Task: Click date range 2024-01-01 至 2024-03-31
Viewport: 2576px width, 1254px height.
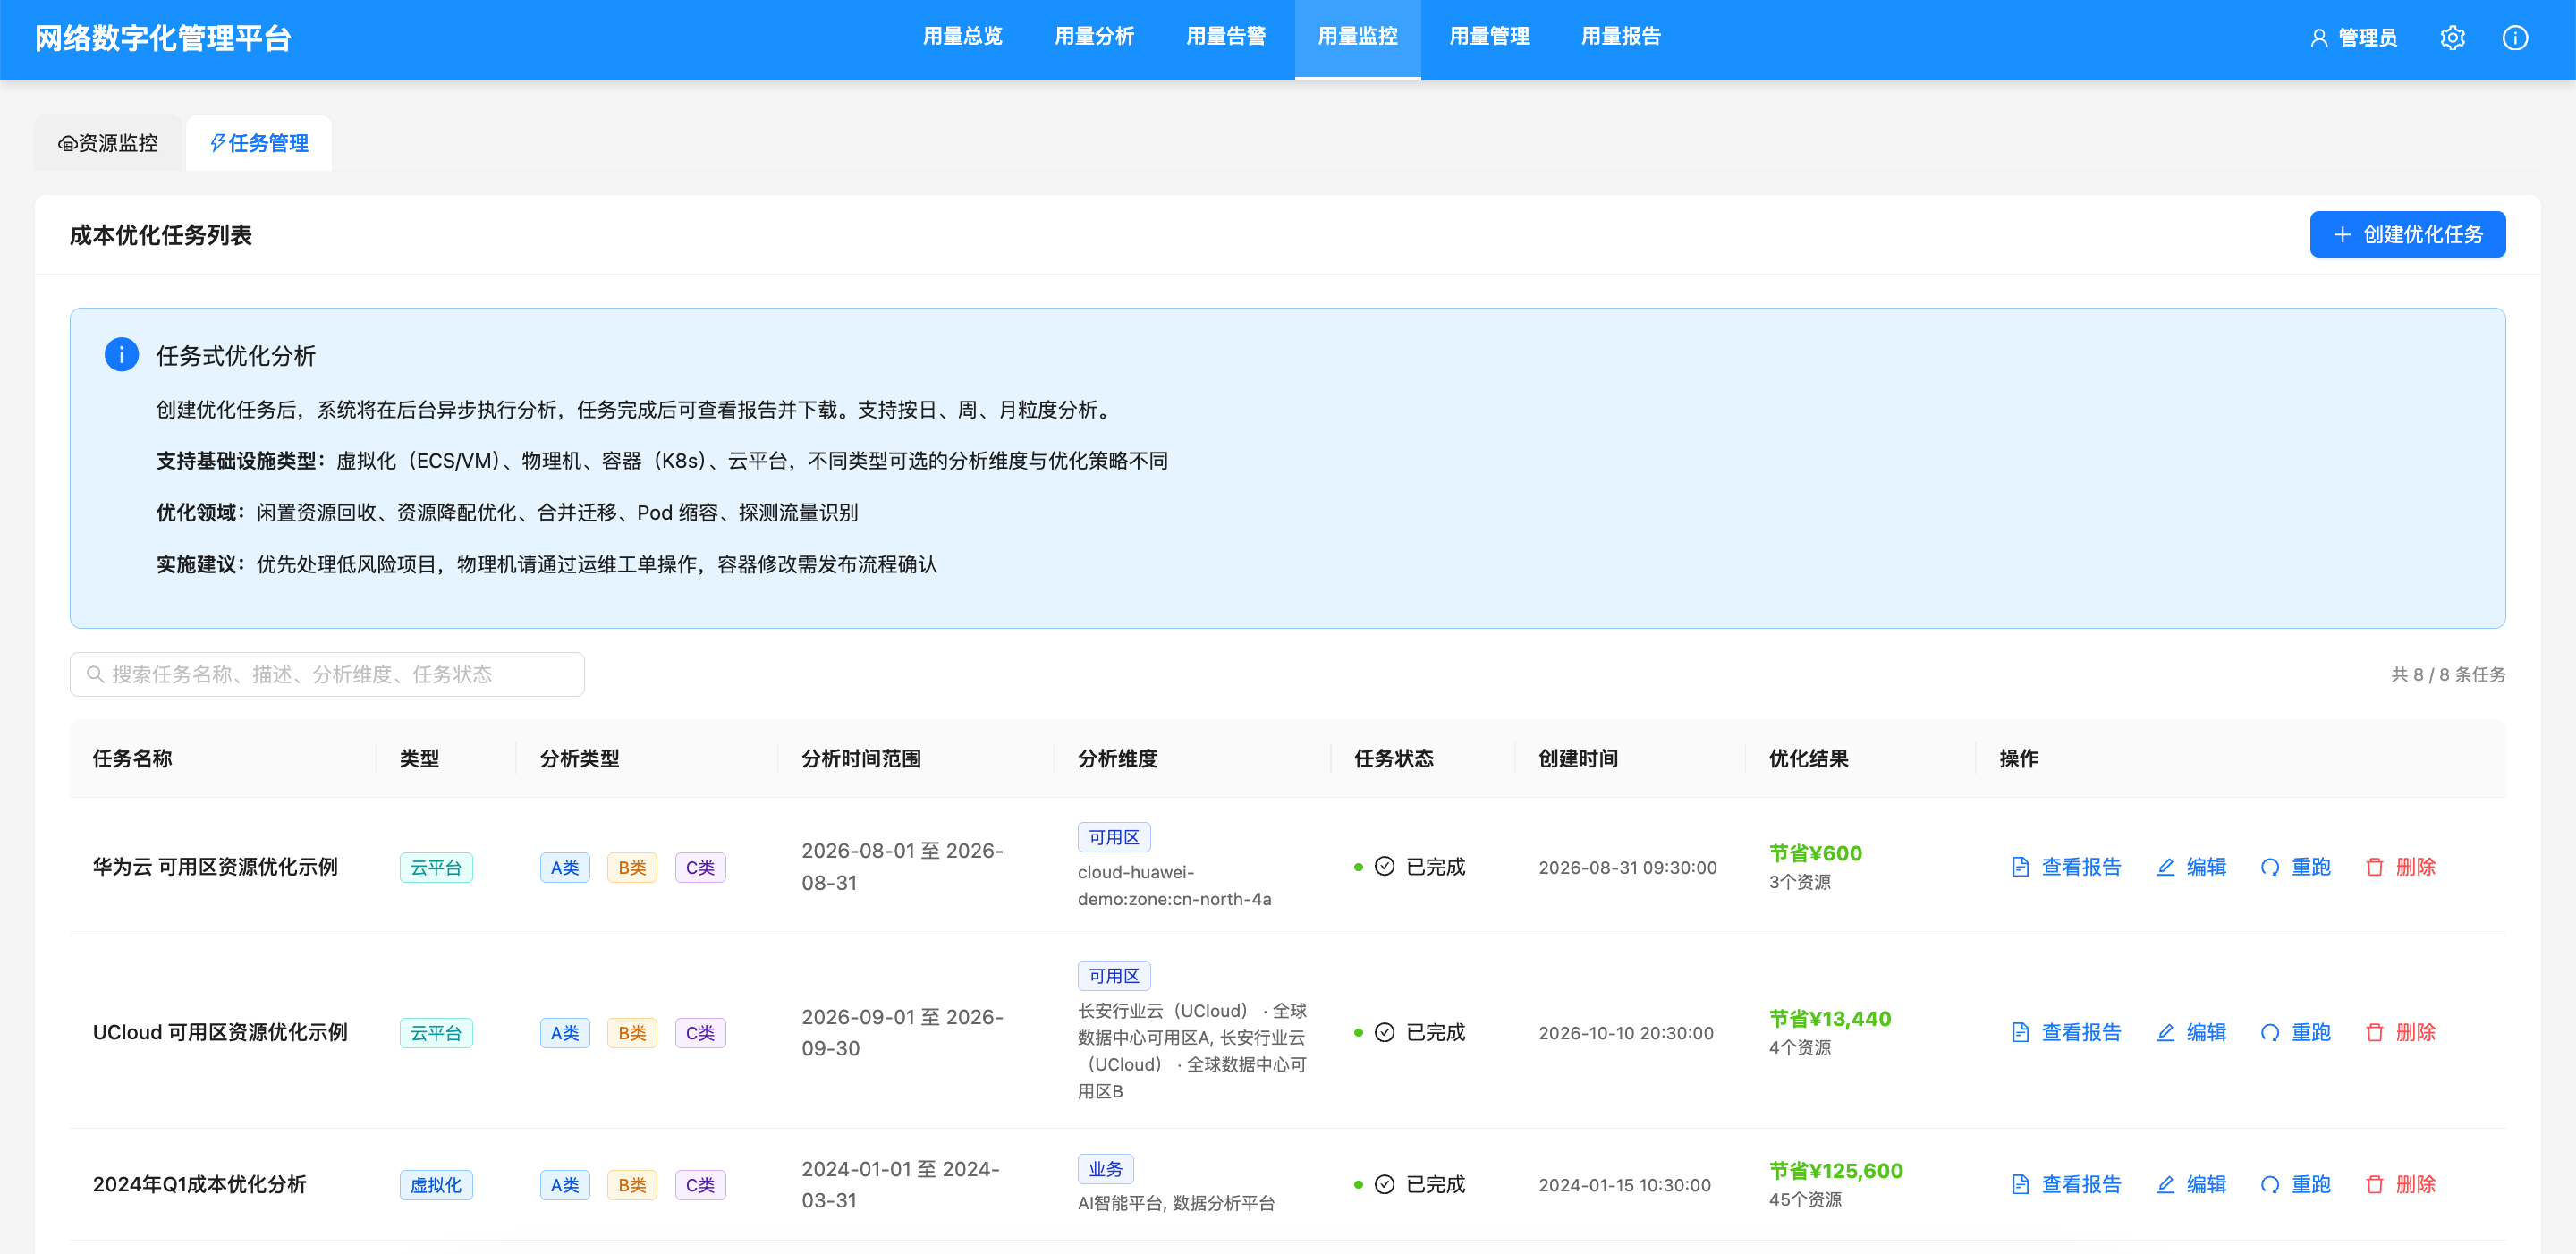Action: pos(901,1184)
